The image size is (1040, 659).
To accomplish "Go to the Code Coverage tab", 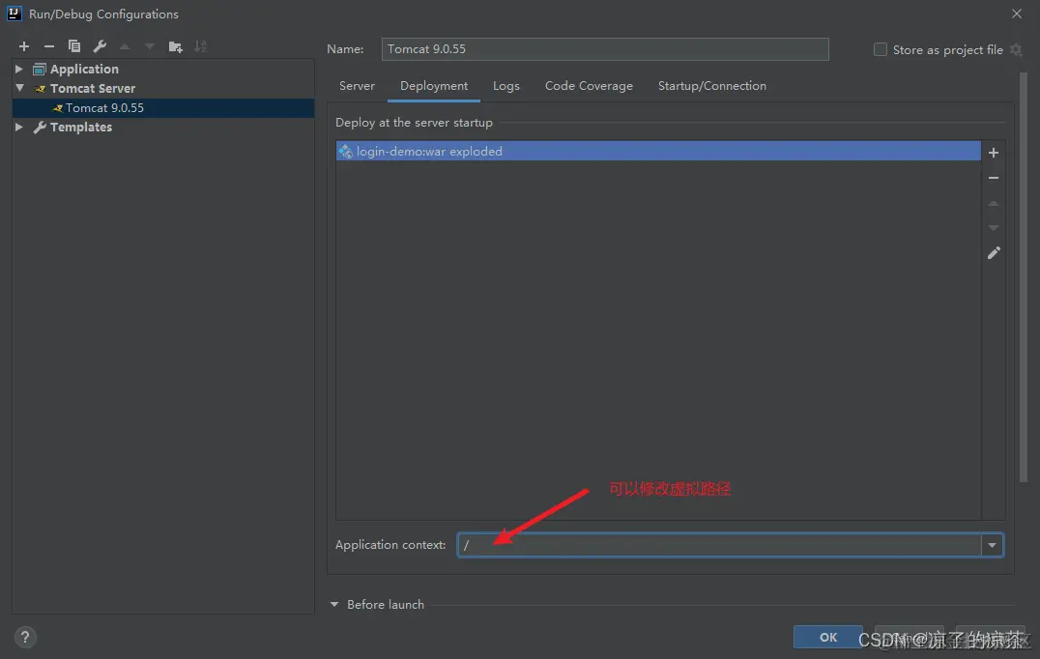I will (589, 86).
